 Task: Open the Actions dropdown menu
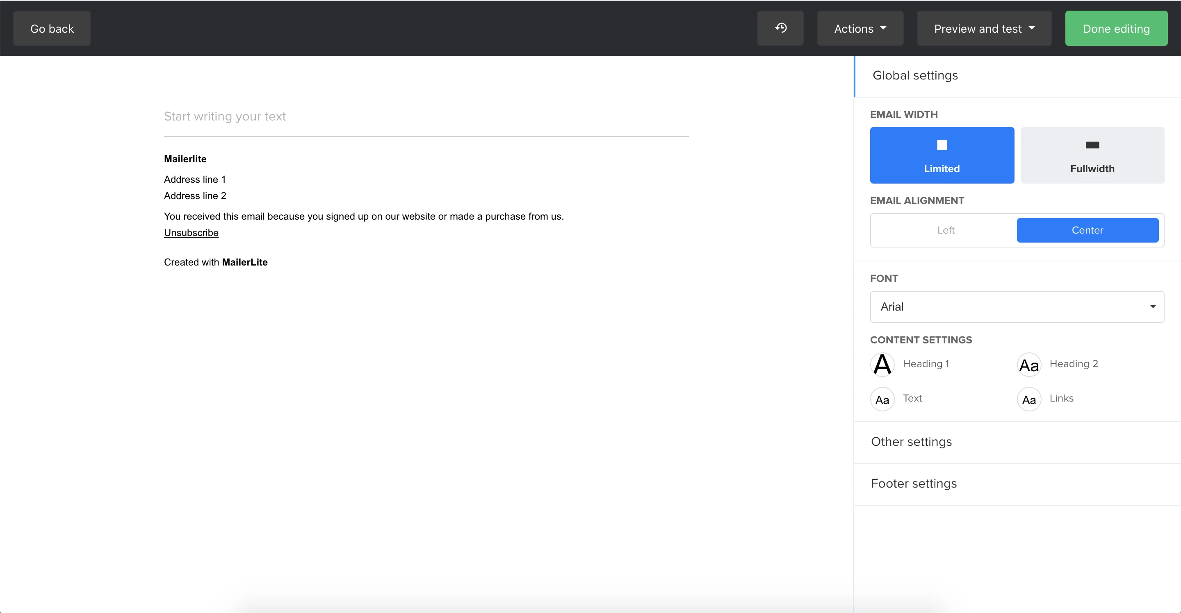(860, 28)
